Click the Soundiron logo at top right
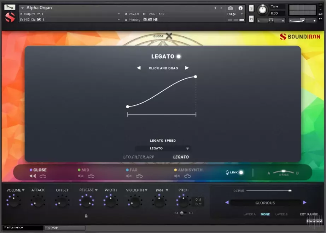This screenshot has width=326, height=233. [299, 37]
